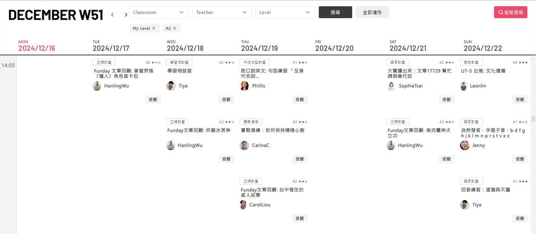Click Jenny teacher avatar

click(465, 145)
